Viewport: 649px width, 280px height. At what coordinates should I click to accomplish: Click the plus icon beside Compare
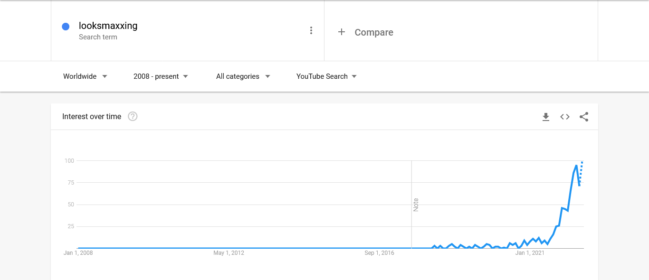click(341, 32)
